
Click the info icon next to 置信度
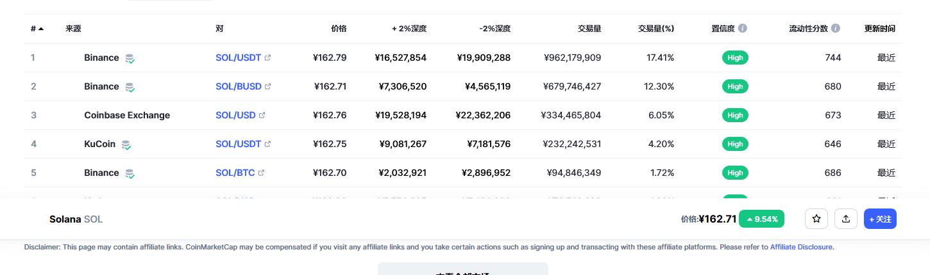(743, 28)
